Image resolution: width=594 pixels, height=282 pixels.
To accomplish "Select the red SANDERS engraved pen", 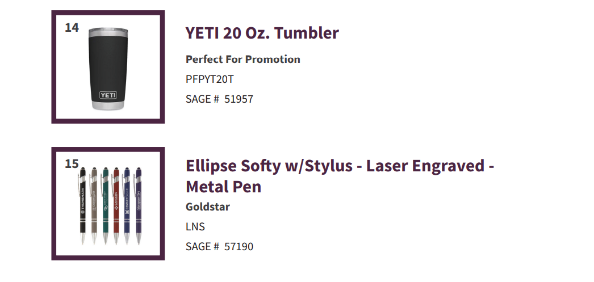I will click(x=116, y=205).
